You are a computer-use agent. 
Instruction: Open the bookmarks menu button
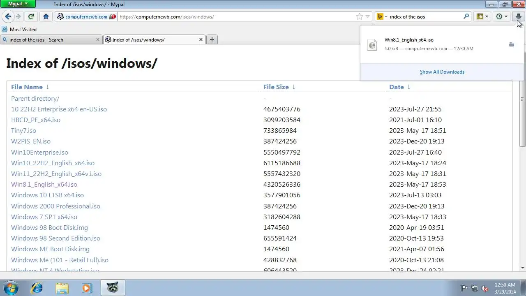[x=482, y=16]
